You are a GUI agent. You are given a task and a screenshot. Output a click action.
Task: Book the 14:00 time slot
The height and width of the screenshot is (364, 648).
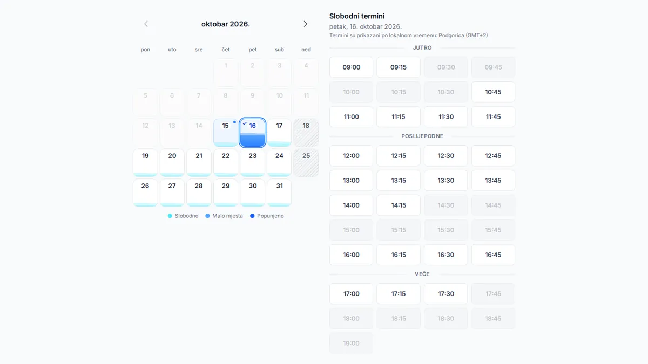(351, 205)
